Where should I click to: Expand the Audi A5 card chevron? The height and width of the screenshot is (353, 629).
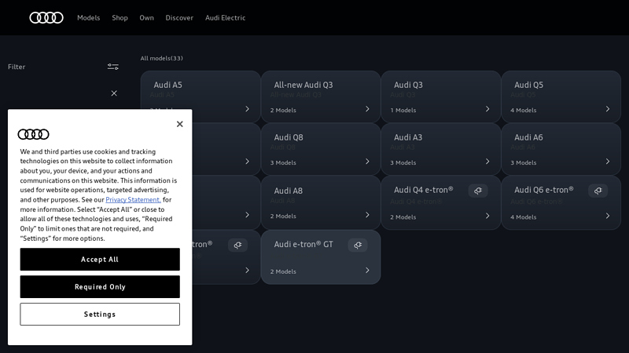(247, 109)
